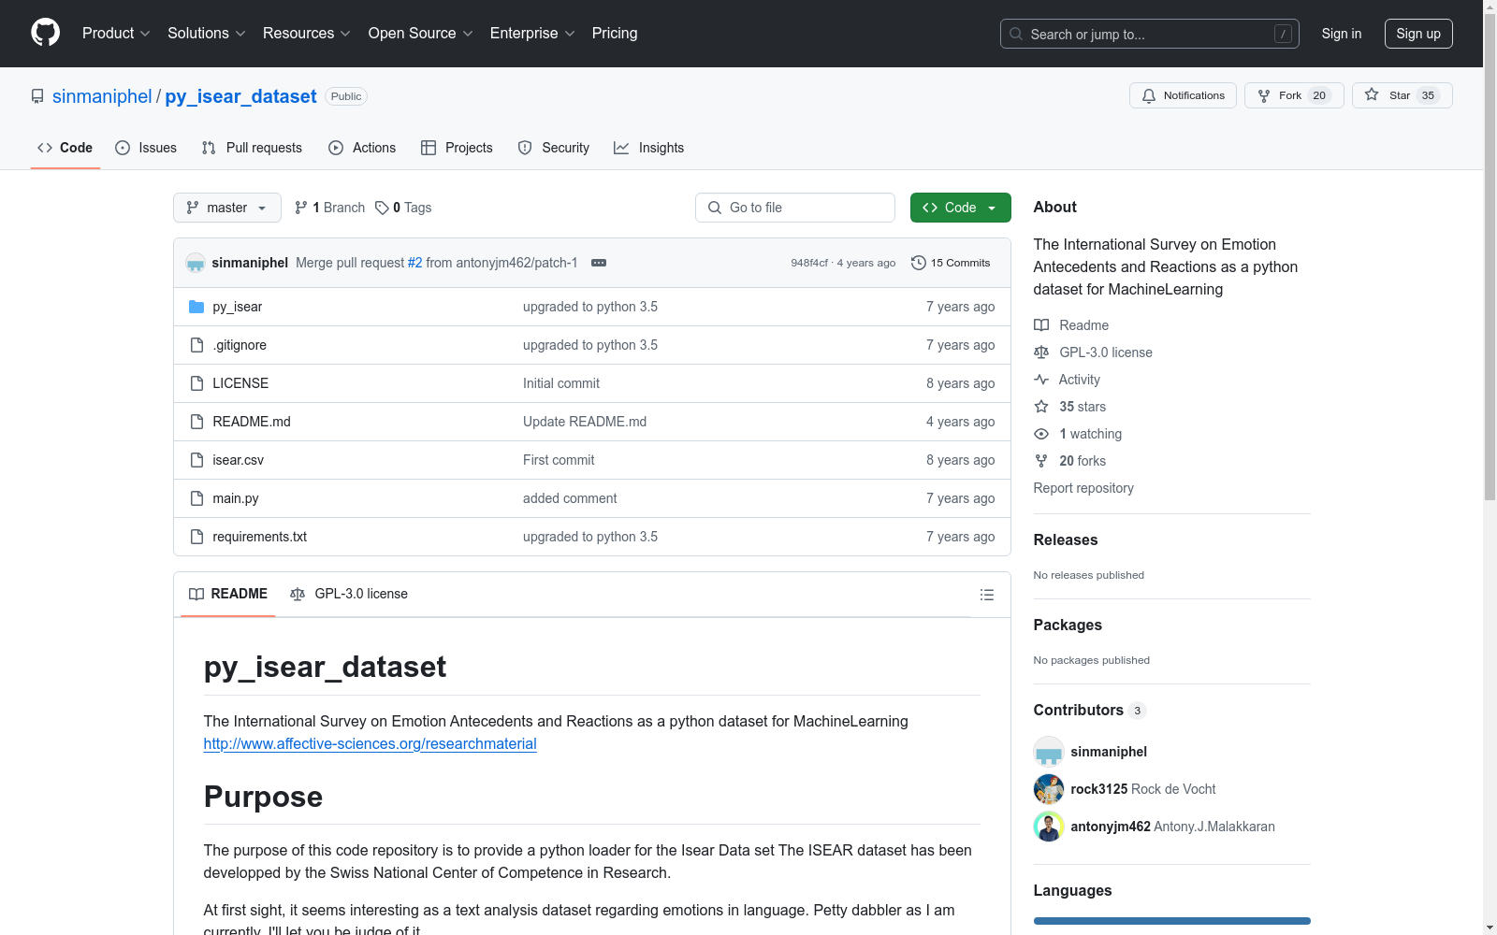Screen dimensions: 1497x935
Task: Star the repository
Action: (1402, 95)
